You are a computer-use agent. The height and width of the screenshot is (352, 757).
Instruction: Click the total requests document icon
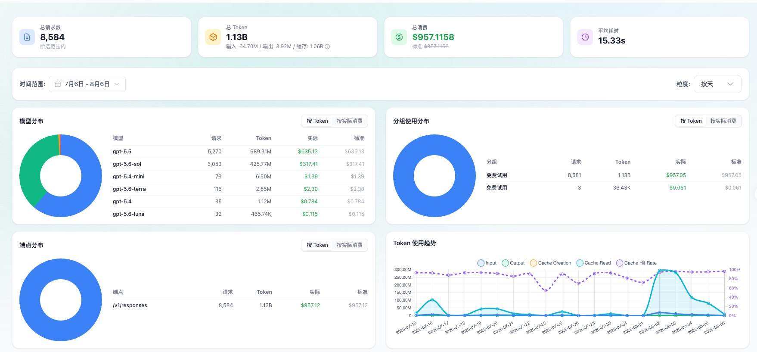(27, 37)
